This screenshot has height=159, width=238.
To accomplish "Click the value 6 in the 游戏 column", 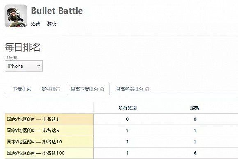I will pyautogui.click(x=195, y=153).
